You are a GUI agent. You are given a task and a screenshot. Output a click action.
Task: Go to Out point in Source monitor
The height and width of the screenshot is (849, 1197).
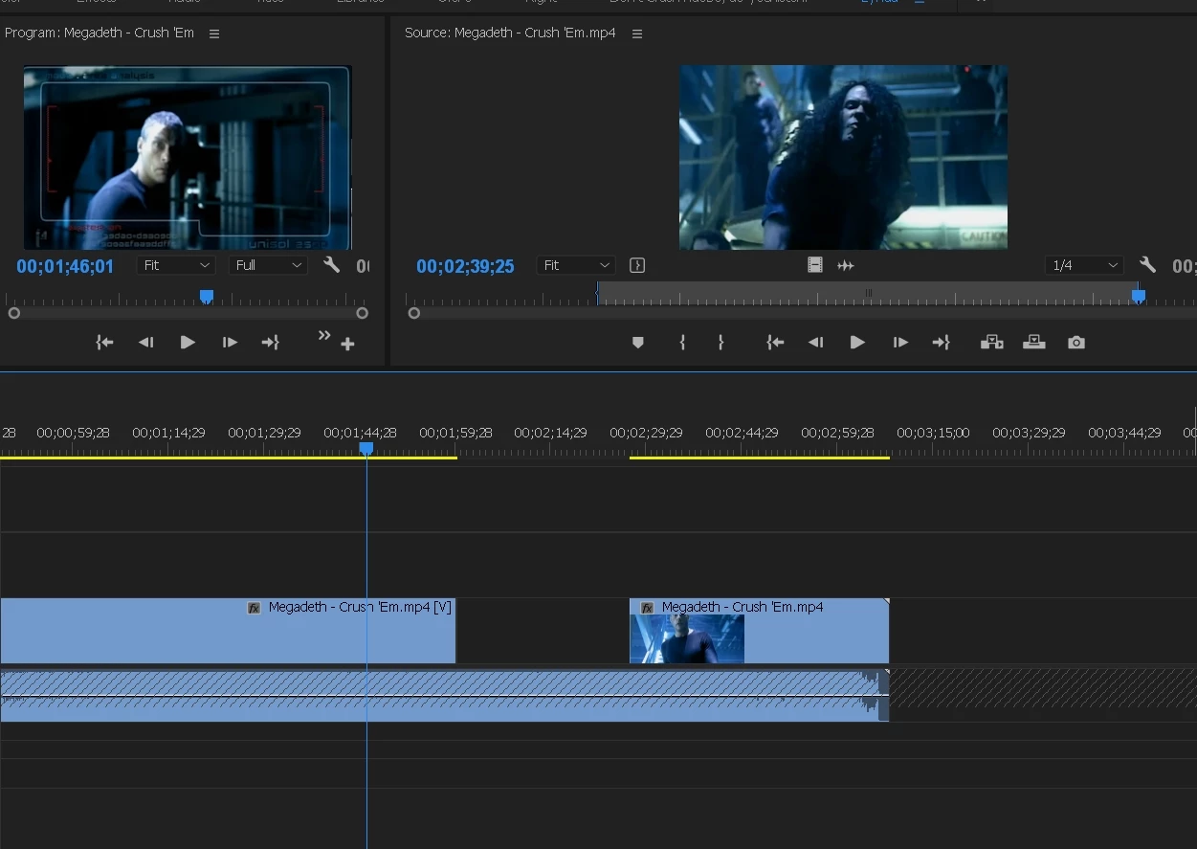coord(942,343)
